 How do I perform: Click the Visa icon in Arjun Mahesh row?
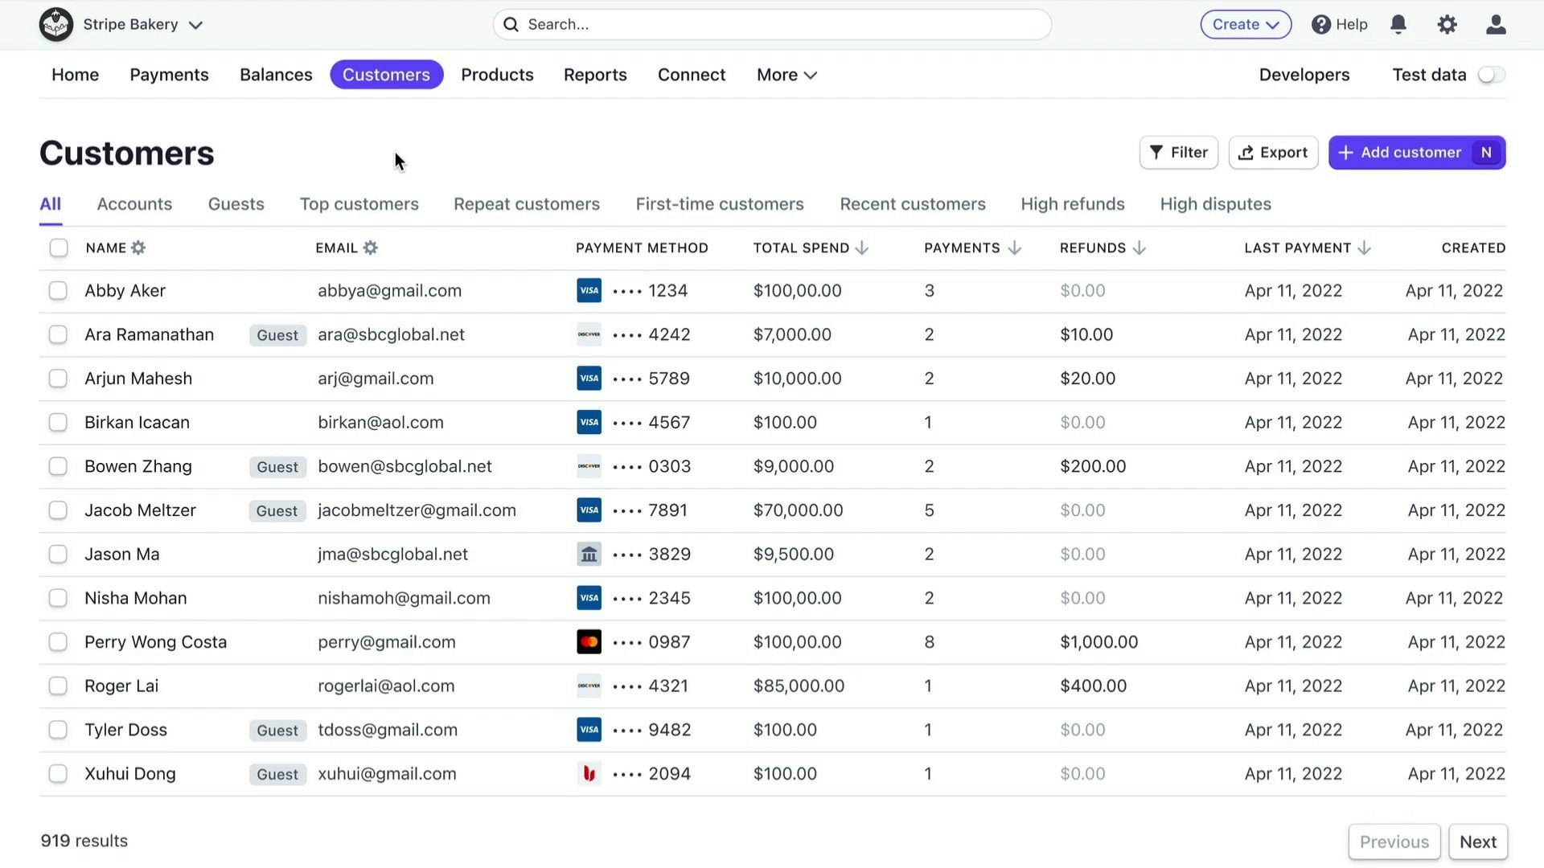(x=589, y=379)
